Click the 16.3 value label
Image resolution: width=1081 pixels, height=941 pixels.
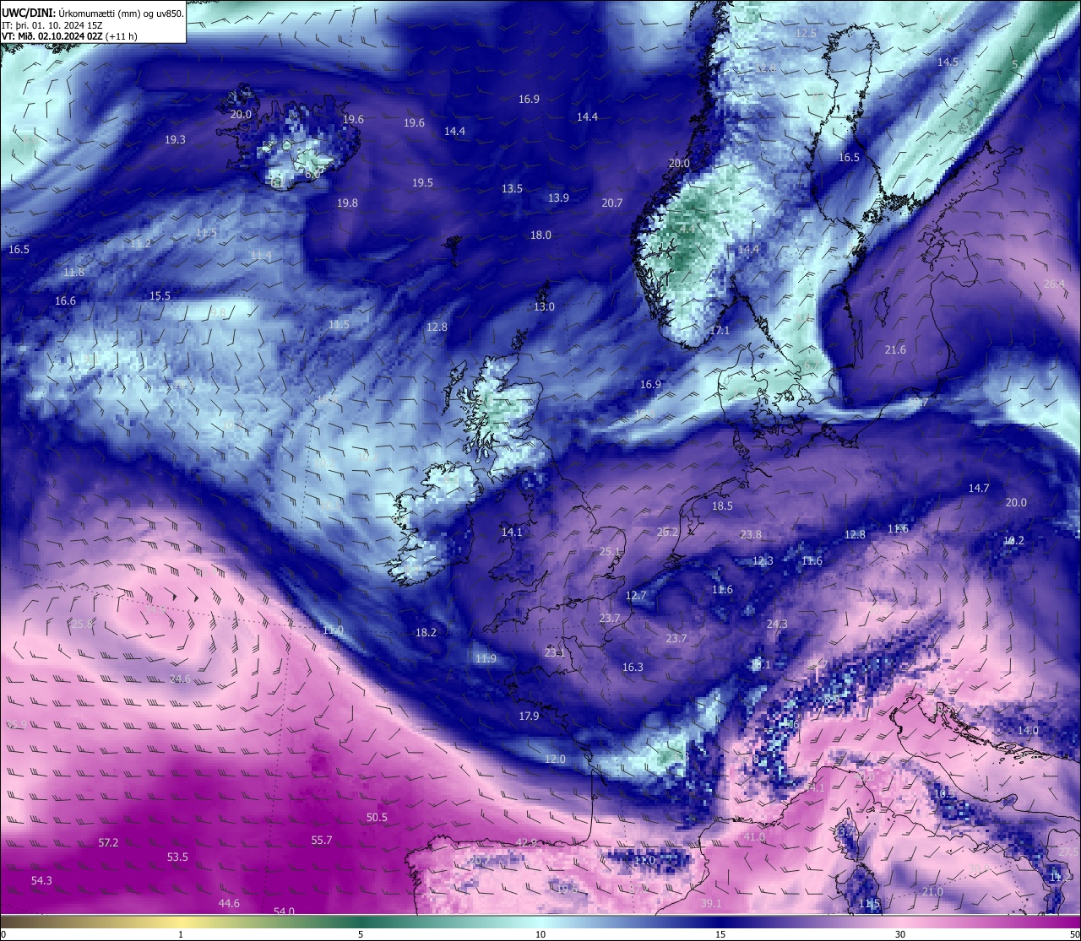[633, 667]
